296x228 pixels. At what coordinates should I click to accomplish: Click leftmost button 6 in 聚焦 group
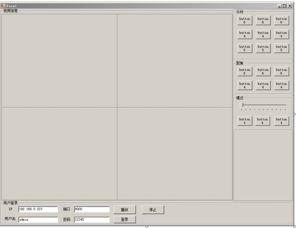(x=245, y=71)
